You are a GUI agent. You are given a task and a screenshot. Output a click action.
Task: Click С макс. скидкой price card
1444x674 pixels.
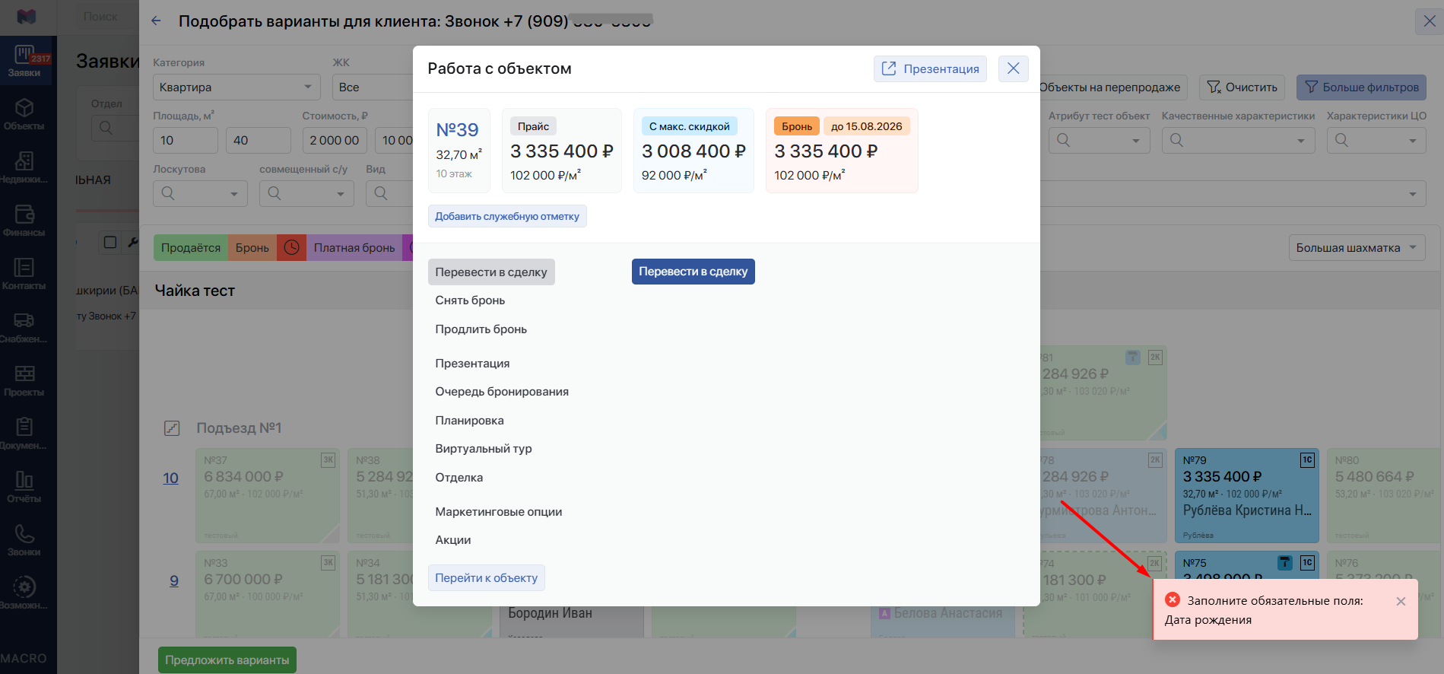pos(693,151)
